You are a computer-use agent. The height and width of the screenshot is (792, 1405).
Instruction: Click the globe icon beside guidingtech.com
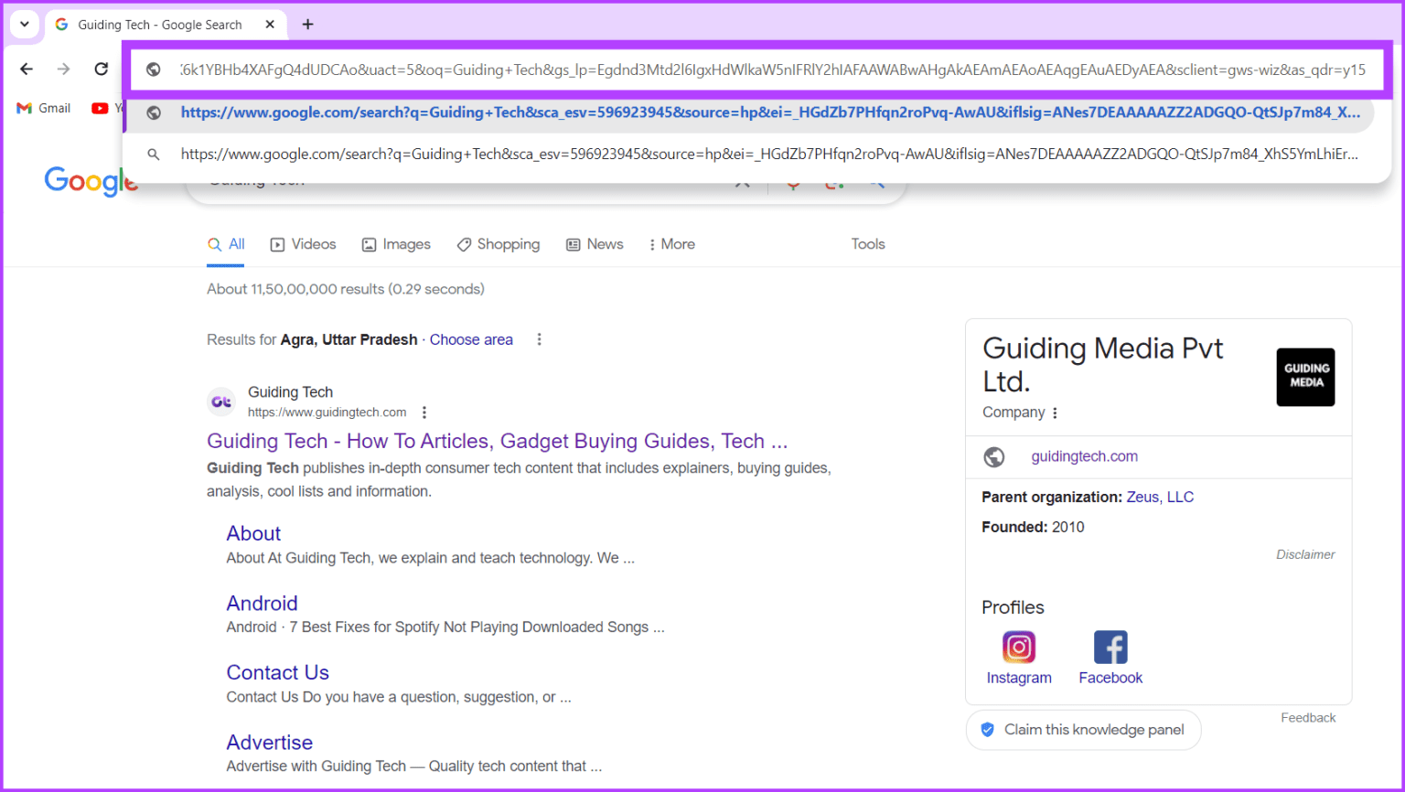point(993,456)
